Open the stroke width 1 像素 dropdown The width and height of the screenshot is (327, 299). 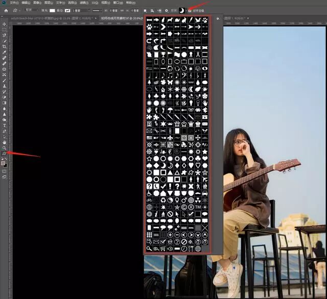(x=81, y=11)
